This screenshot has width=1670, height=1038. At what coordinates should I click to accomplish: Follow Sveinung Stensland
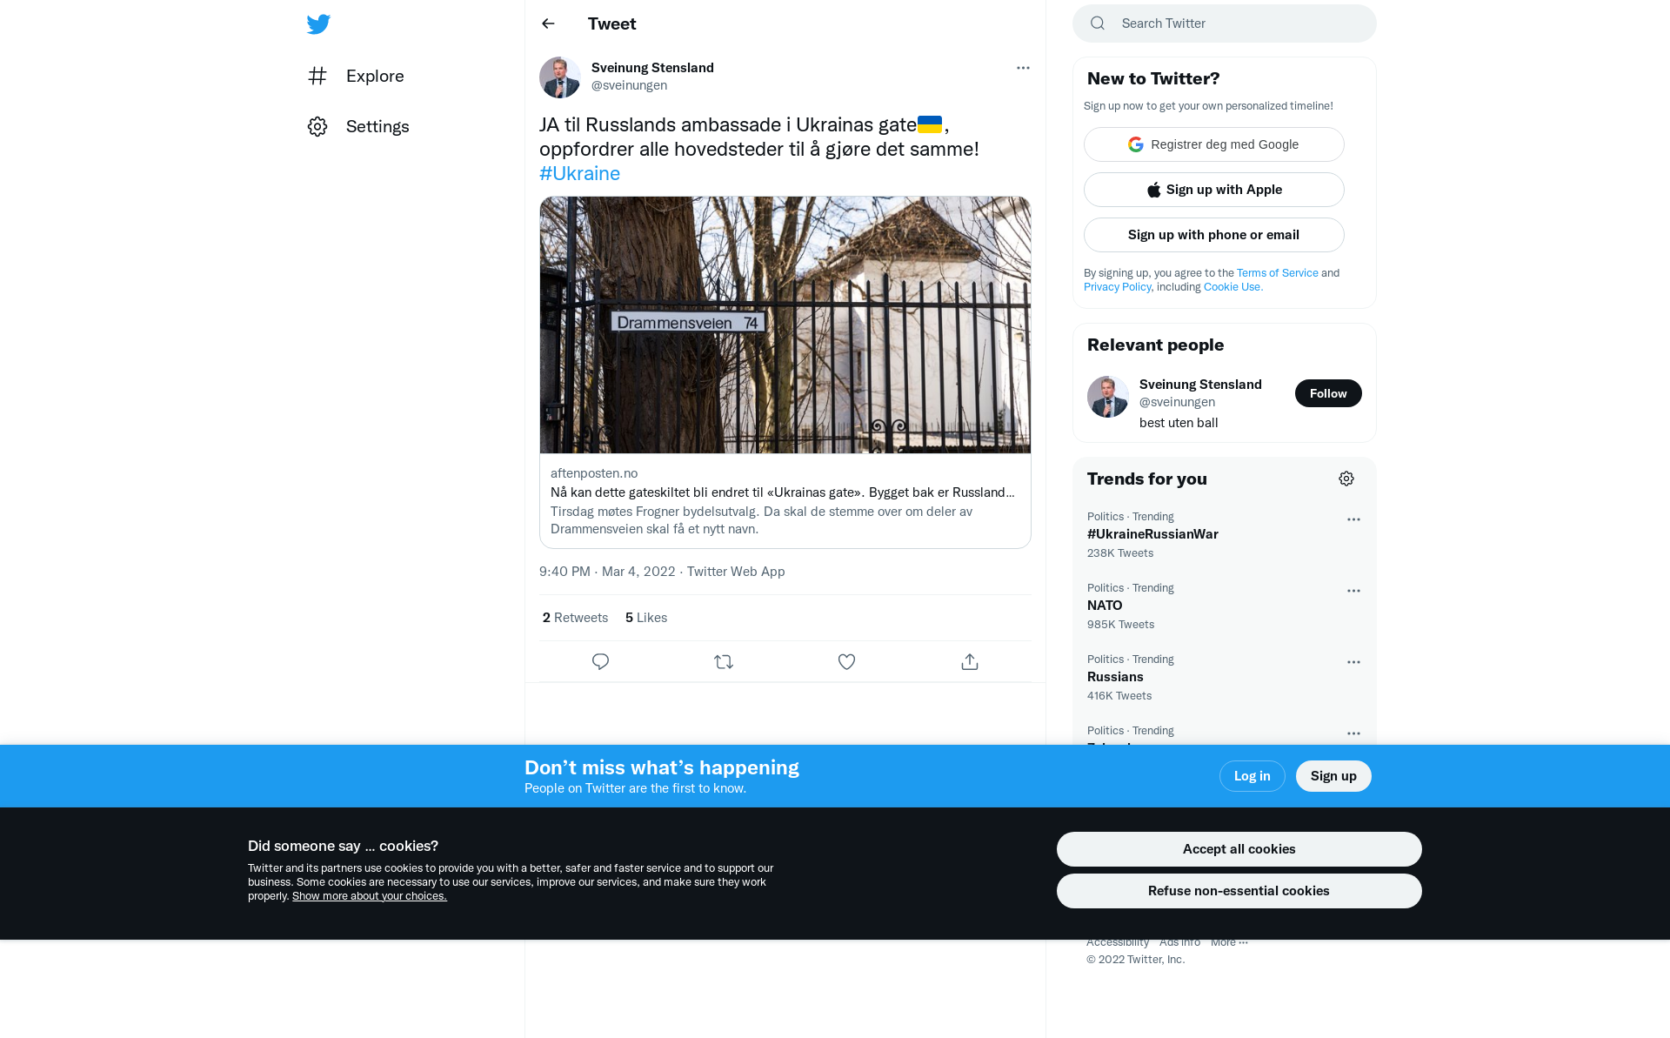point(1328,393)
